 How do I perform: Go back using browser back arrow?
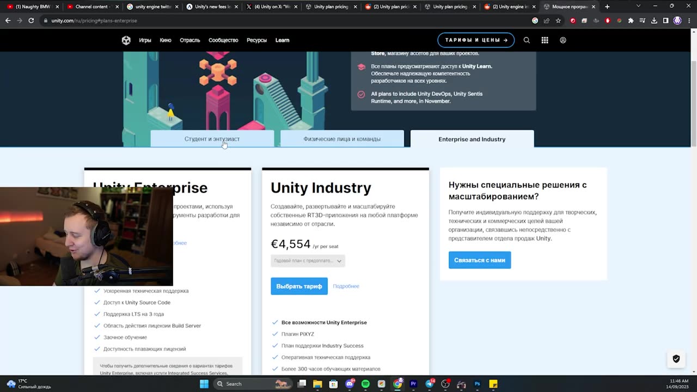(8, 21)
